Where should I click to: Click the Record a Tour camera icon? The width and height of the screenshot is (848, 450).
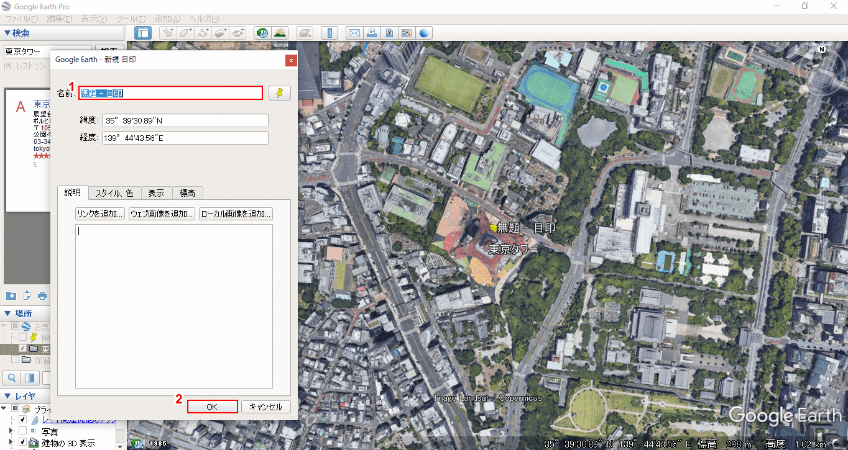click(238, 33)
